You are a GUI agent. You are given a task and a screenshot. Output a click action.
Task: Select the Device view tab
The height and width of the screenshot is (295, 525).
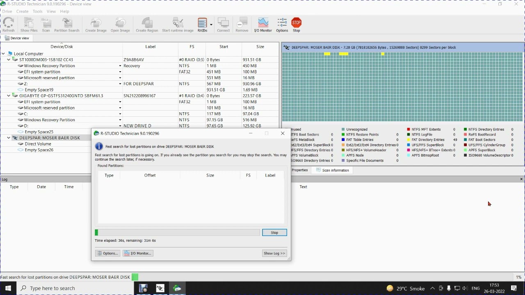coord(17,38)
